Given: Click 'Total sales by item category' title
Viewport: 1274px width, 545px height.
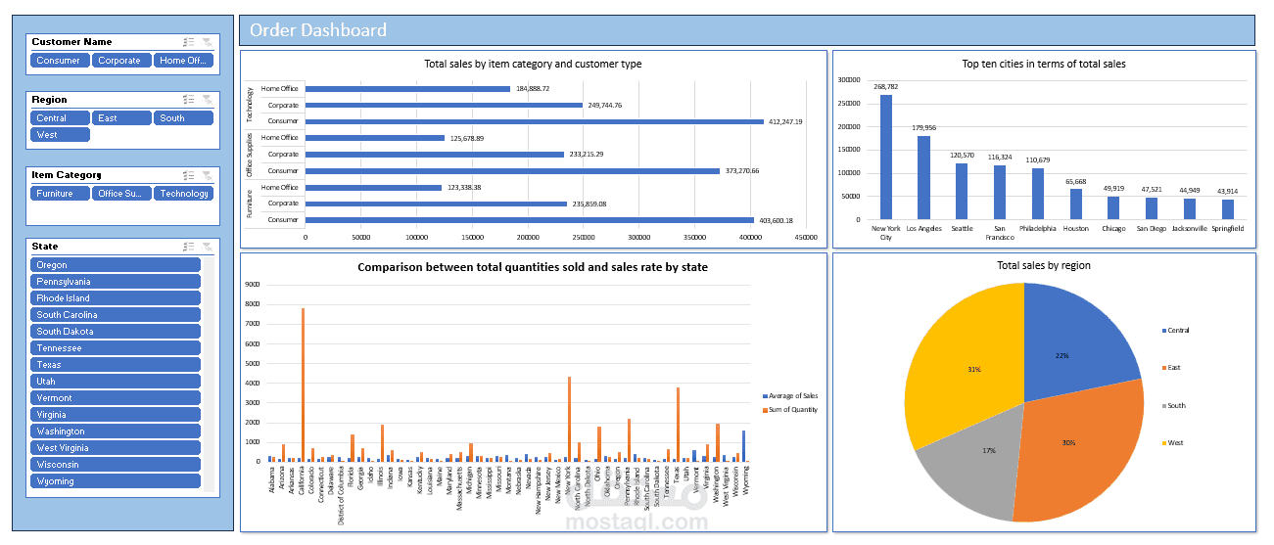Looking at the screenshot, I should (x=533, y=64).
